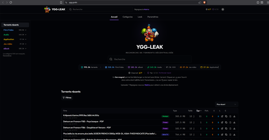
Task: Open torrent Krêposuk.Kanivo.1999.flac.16Bit.44.1Khz
Action: coord(81,115)
